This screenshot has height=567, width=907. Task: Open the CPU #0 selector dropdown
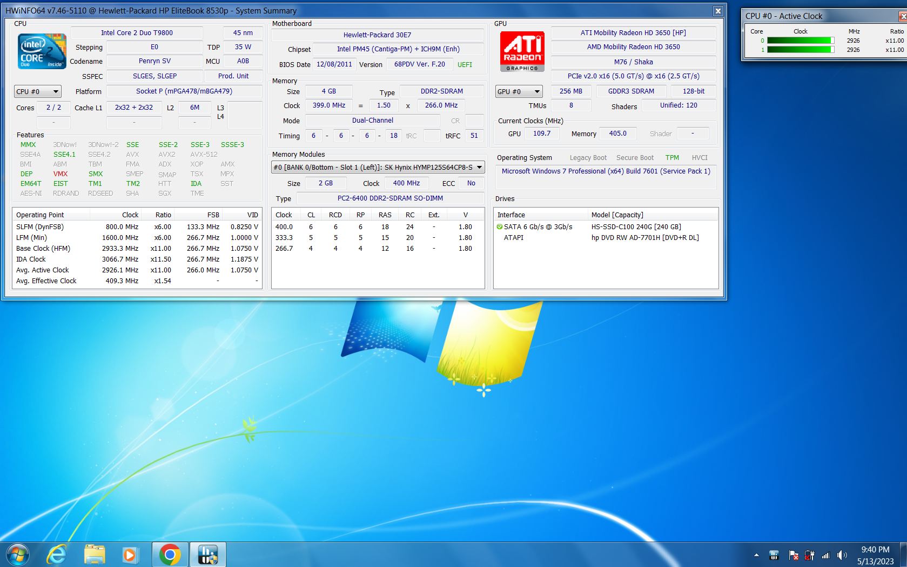click(38, 91)
